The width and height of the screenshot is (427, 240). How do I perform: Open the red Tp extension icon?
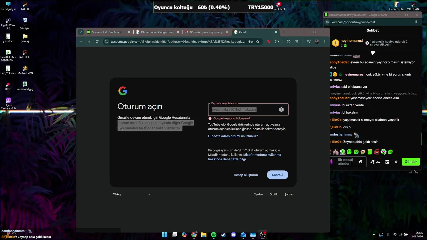click(269, 42)
